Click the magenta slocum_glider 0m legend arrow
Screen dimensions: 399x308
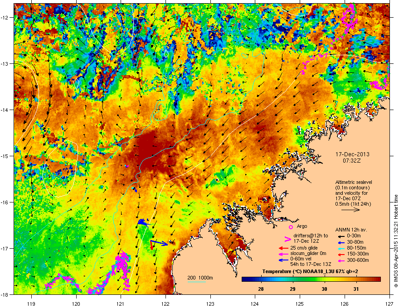[283, 254]
